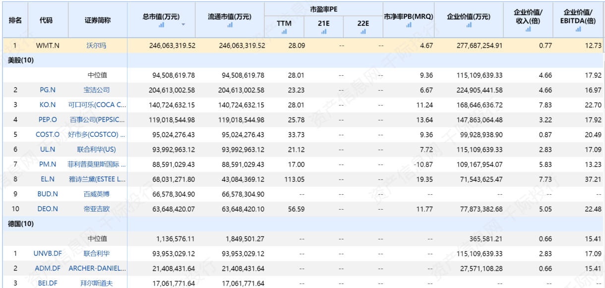The height and width of the screenshot is (288, 605).
Task: Open the DEO.N stock code link
Action: pyautogui.click(x=48, y=209)
